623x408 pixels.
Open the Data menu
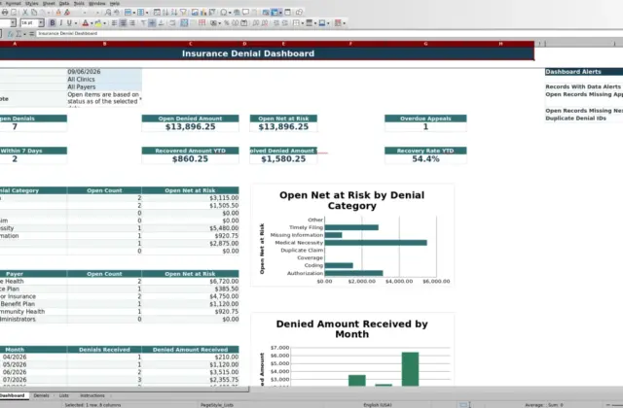point(64,4)
